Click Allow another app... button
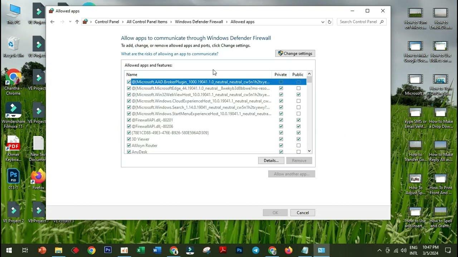 point(292,174)
